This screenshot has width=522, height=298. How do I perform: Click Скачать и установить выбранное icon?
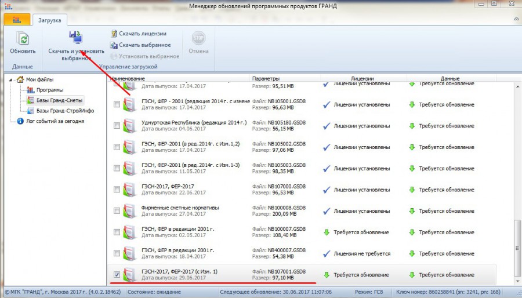[x=76, y=37]
